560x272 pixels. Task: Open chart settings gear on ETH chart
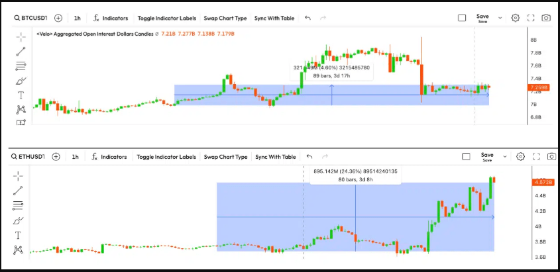tap(520, 156)
